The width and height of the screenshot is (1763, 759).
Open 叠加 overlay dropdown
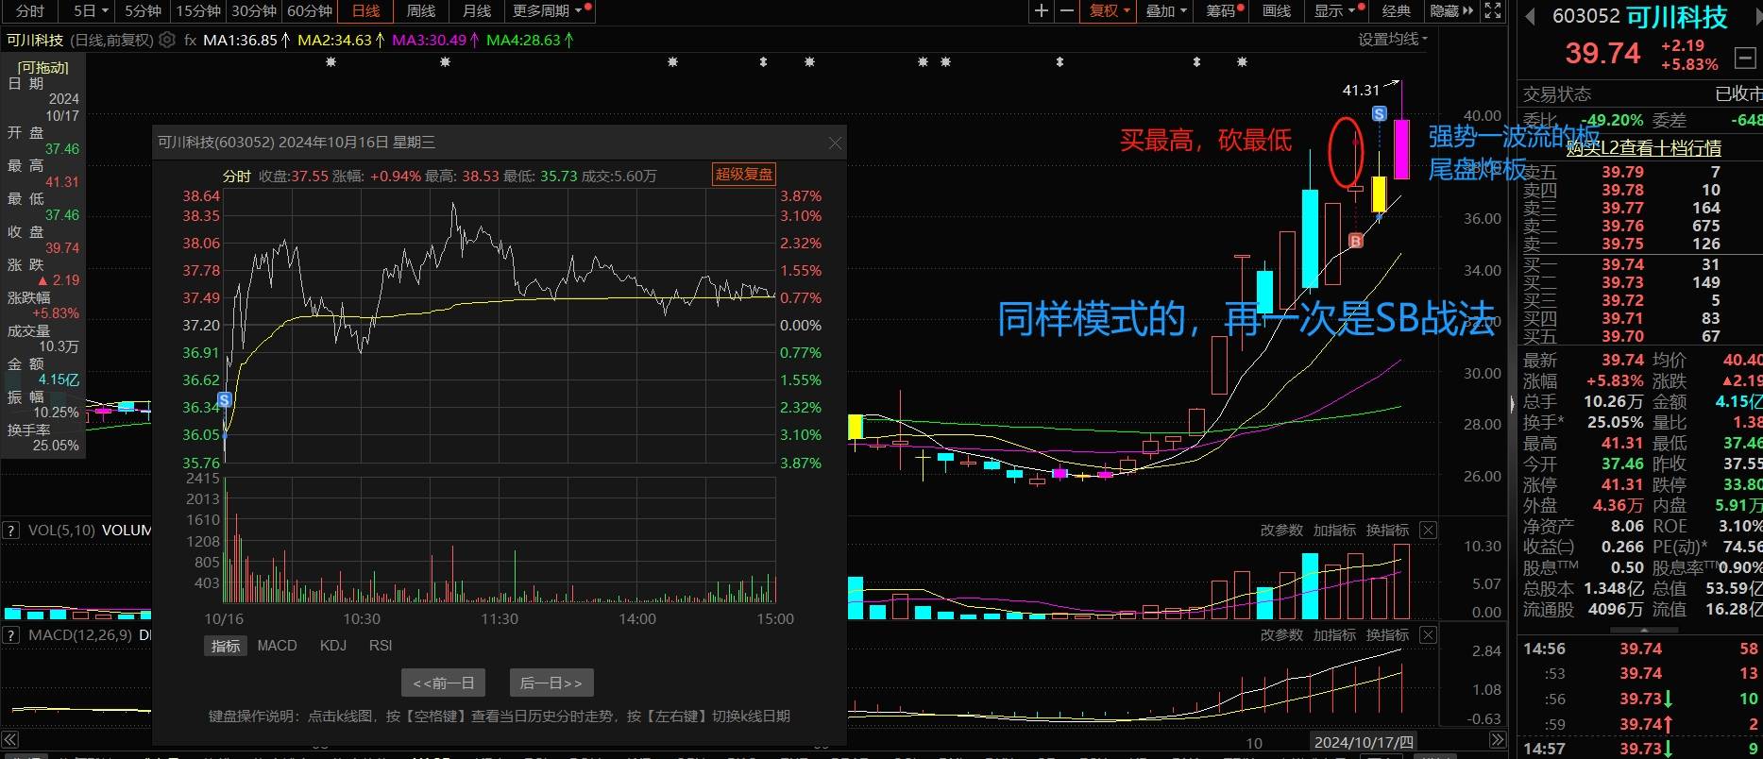pyautogui.click(x=1166, y=11)
